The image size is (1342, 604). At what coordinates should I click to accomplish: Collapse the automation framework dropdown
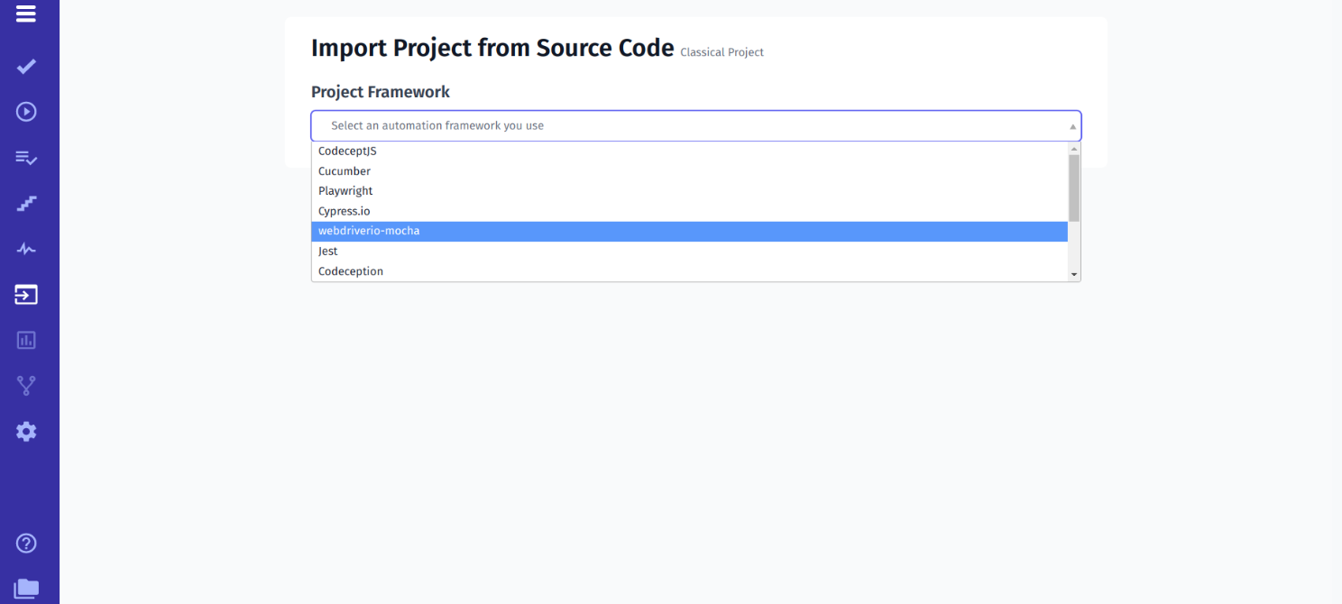[1071, 125]
